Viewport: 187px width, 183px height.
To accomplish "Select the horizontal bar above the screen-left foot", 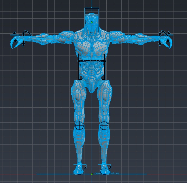I will point(80,164).
